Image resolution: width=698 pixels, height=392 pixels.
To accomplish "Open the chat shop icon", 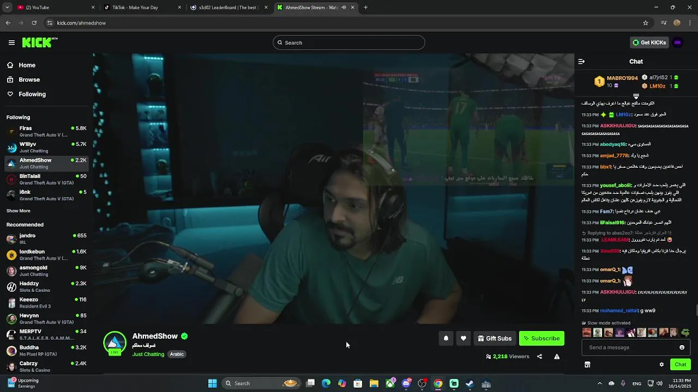I will point(587,364).
